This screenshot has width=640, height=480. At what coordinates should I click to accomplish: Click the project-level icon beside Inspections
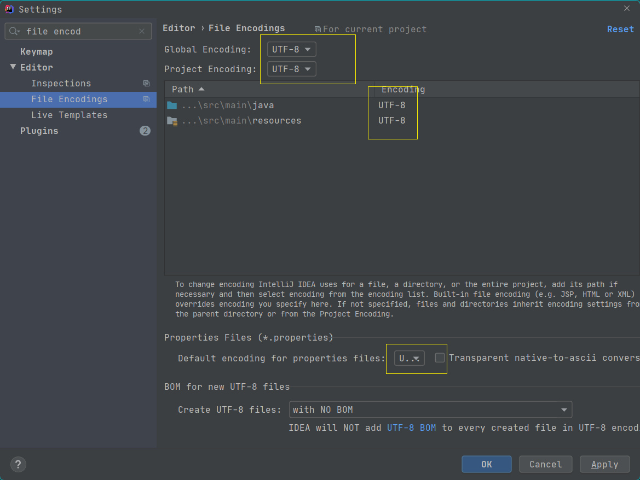146,84
